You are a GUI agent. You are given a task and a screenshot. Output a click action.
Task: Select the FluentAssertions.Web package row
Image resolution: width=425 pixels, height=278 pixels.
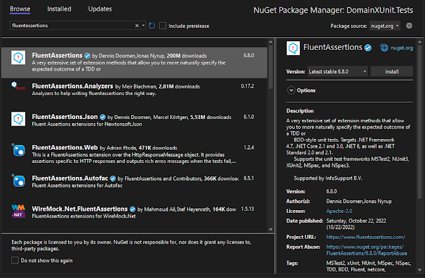coord(134,155)
